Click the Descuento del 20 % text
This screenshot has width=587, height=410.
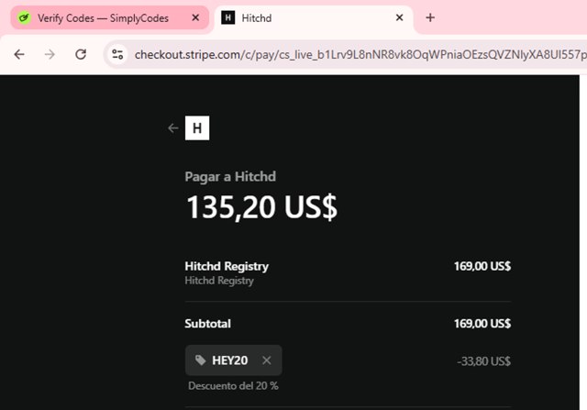(233, 386)
